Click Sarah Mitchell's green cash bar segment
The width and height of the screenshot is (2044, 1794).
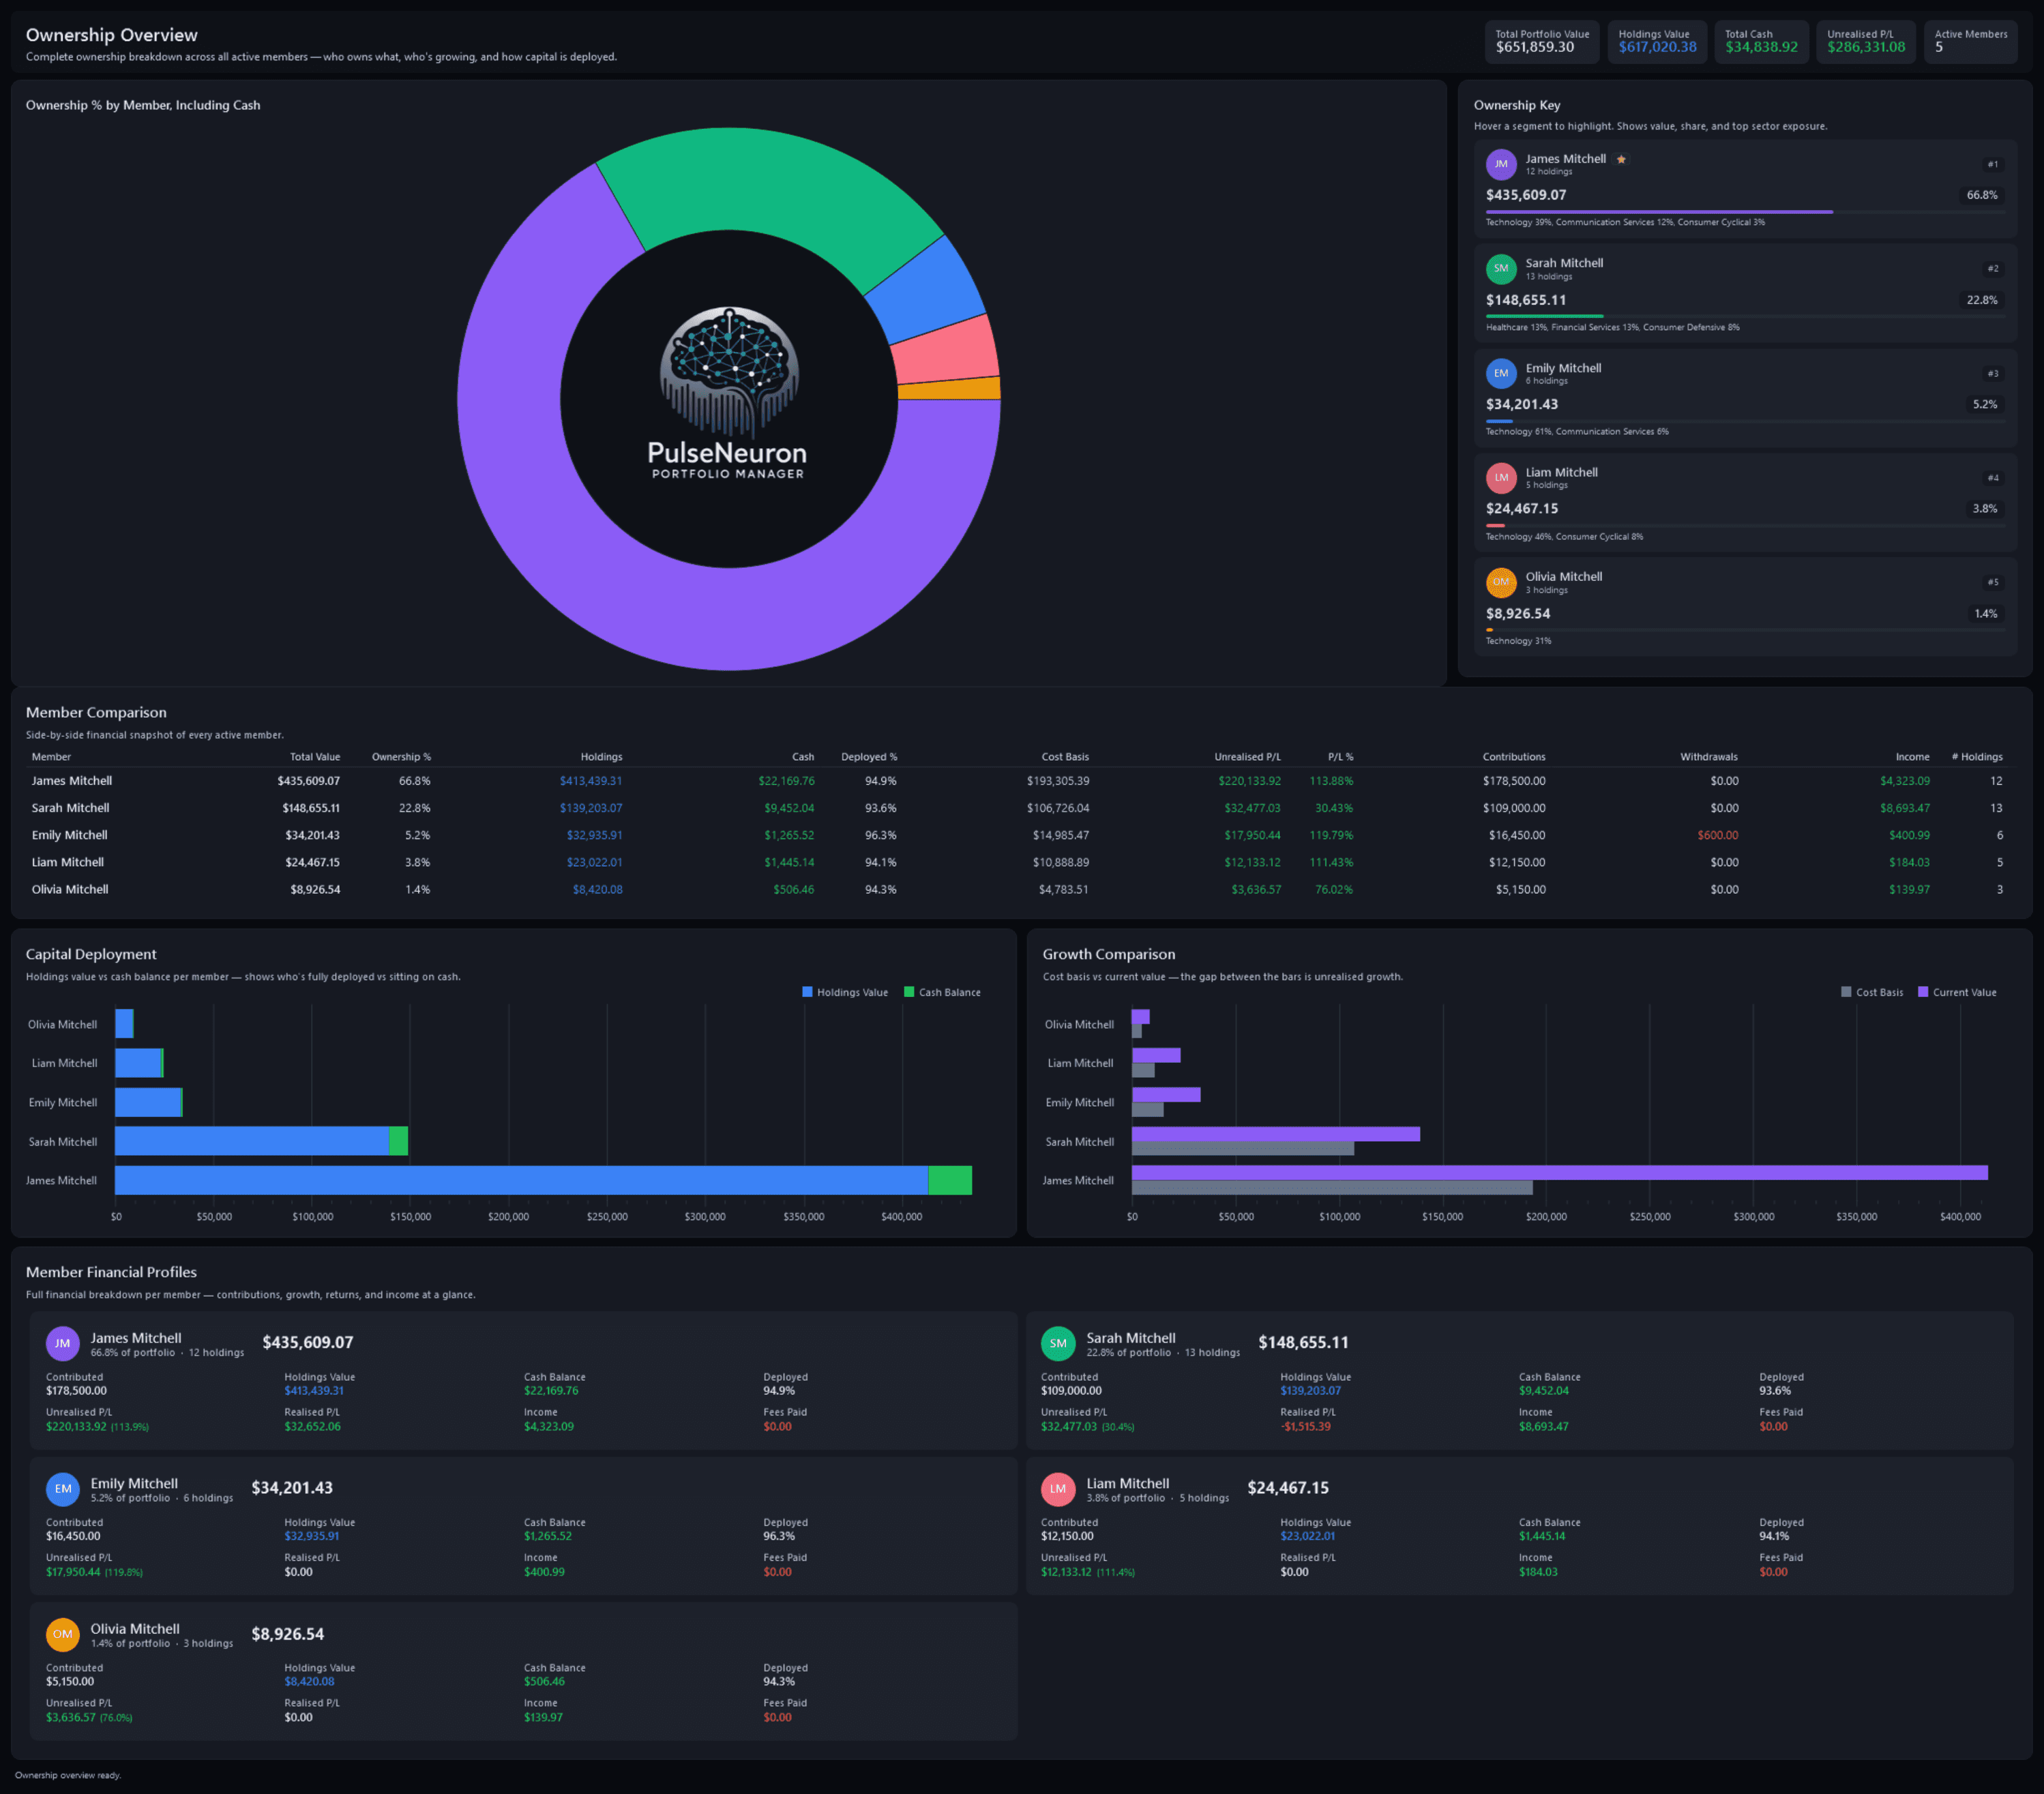tap(398, 1141)
